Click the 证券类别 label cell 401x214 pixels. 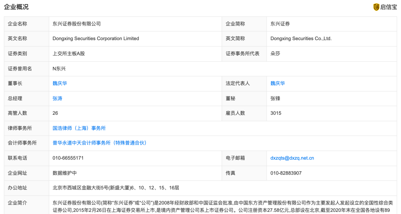(26, 54)
